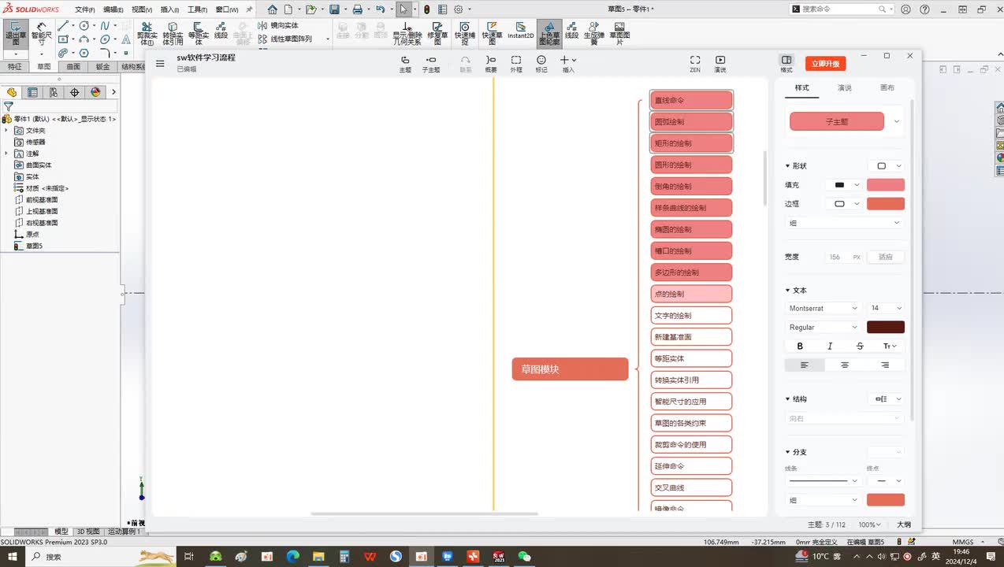Start the Pitch (演说) presentation mode

click(x=720, y=64)
